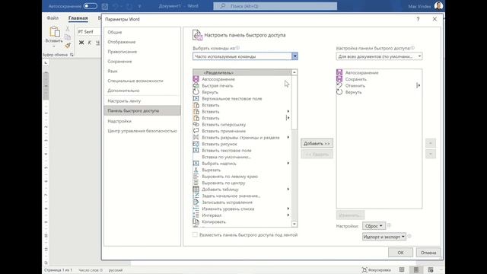Screen dimensions: 487x274
Task: Select the Автосохранение command icon in left list
Action: tap(196, 79)
